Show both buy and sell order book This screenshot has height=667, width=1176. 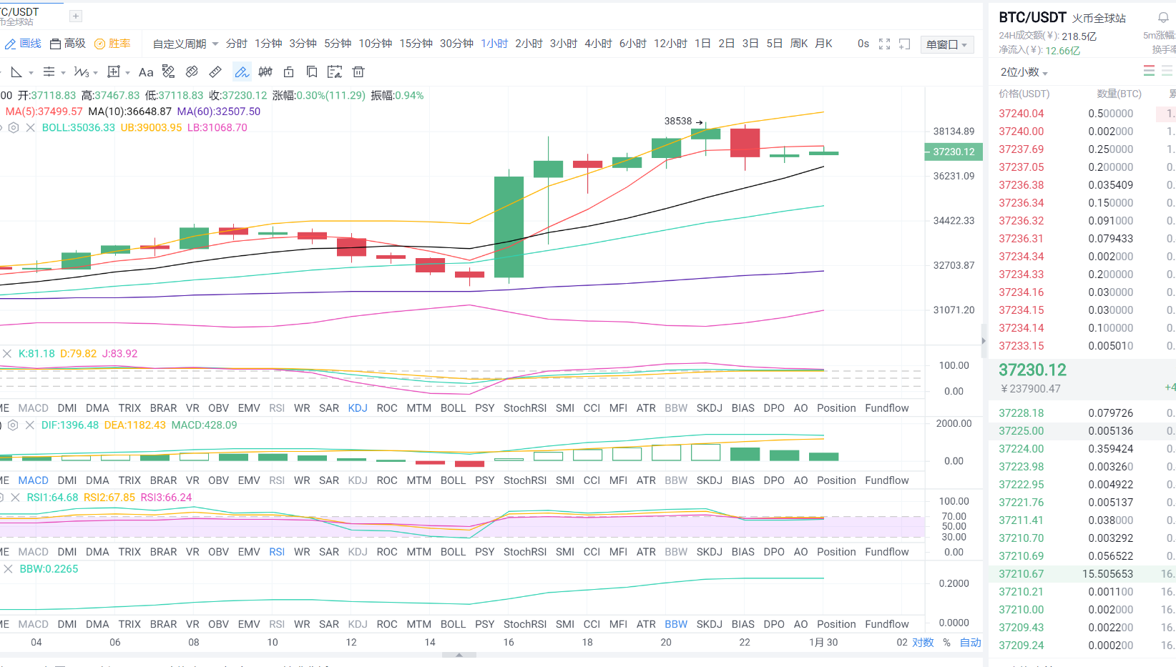tap(1149, 71)
